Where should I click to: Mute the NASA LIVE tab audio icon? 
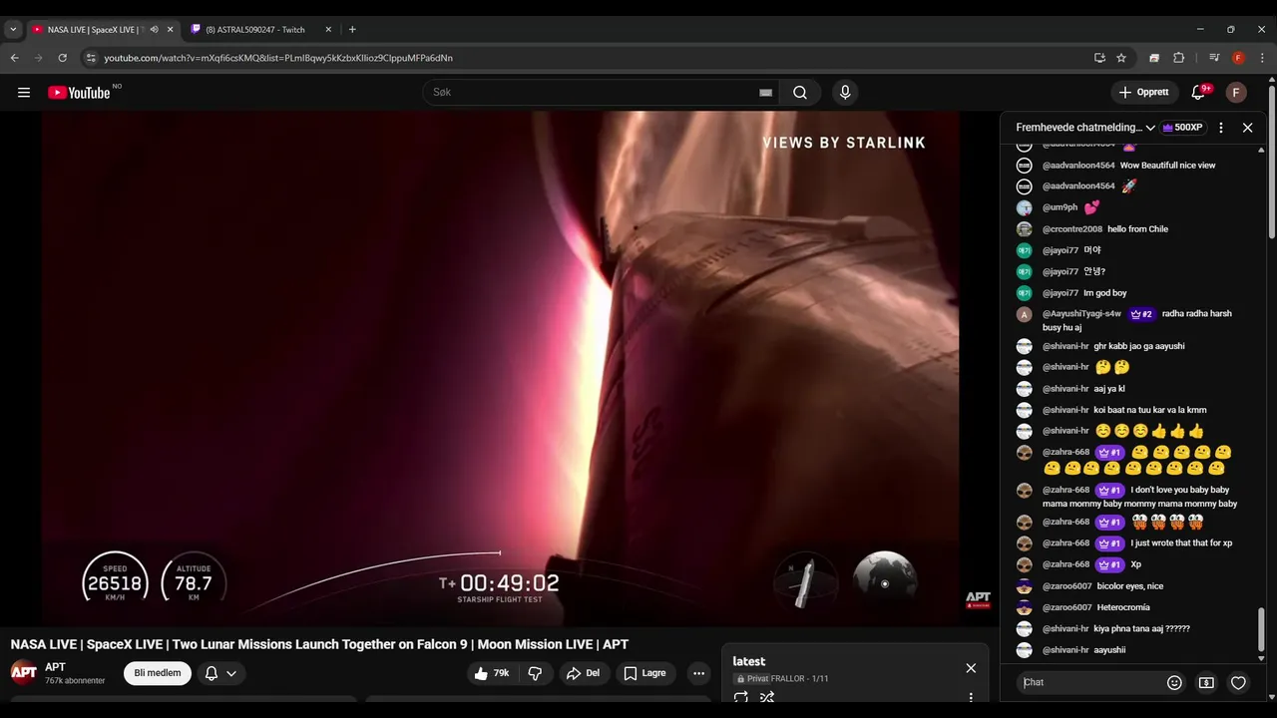coord(154,30)
